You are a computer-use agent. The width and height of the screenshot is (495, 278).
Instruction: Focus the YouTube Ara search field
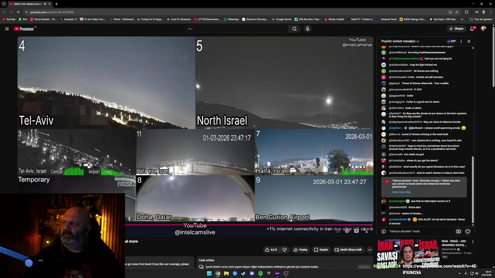(236, 29)
